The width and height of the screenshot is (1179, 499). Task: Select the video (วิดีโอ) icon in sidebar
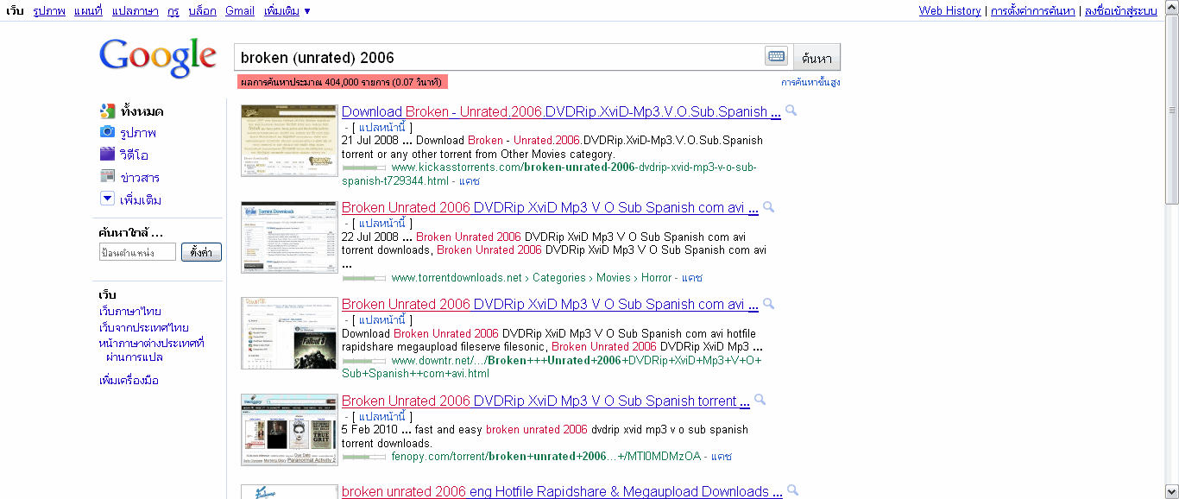tap(107, 155)
